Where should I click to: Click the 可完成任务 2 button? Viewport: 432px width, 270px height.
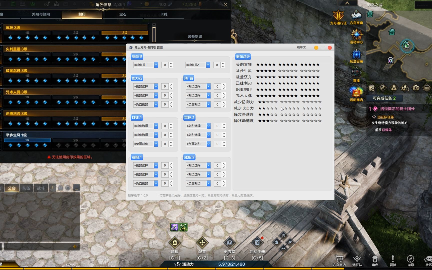tap(384, 98)
